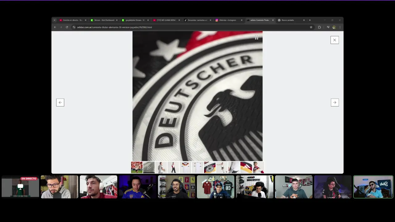Image resolution: width=395 pixels, height=222 pixels.
Task: Close the 'Historias • Instagram' tab
Action: 242,20
